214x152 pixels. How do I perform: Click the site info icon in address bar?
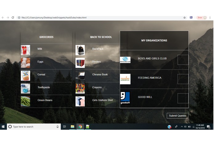point(19,18)
